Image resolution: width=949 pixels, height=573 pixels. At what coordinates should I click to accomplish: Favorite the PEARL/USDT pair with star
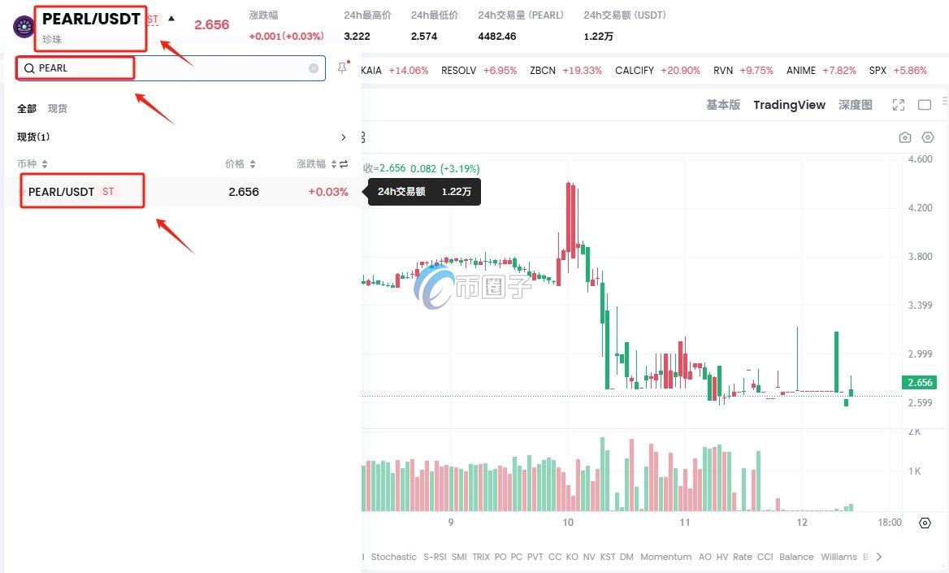point(21,192)
